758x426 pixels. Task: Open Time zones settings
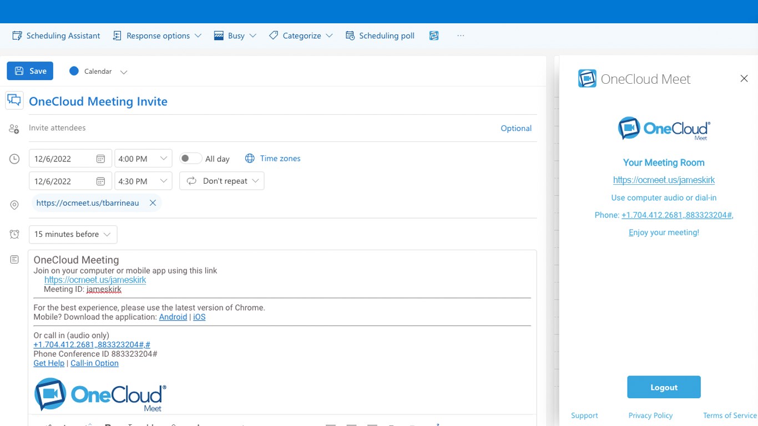tap(273, 159)
